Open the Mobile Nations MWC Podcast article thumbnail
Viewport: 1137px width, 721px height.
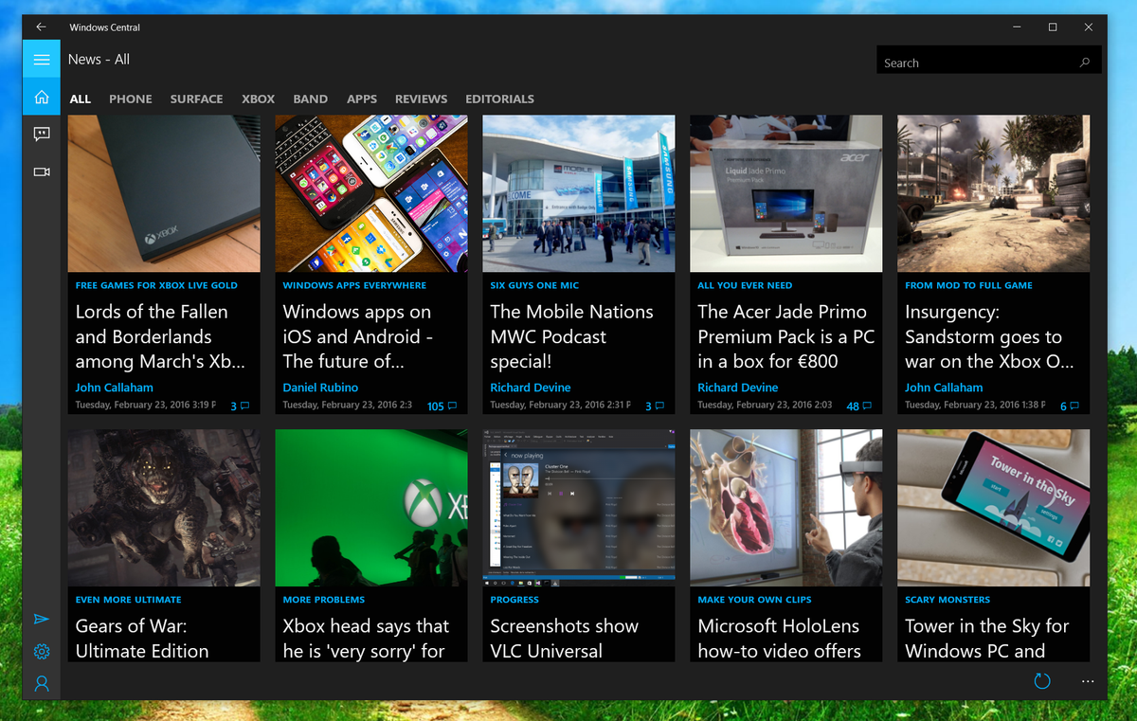[578, 193]
